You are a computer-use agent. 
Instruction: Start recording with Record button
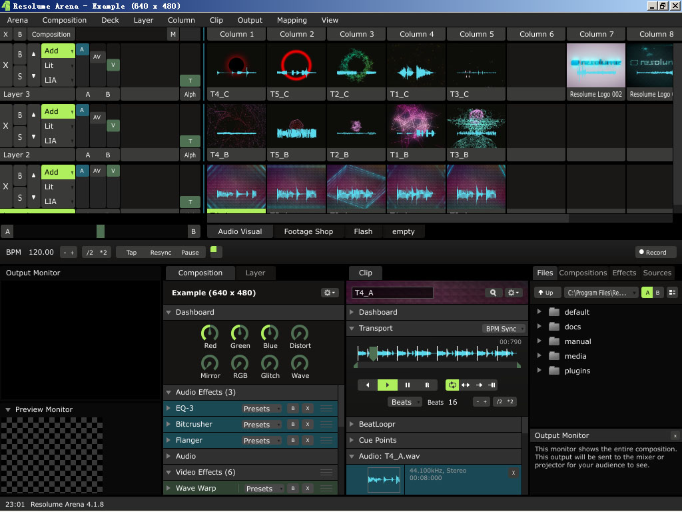[656, 253]
